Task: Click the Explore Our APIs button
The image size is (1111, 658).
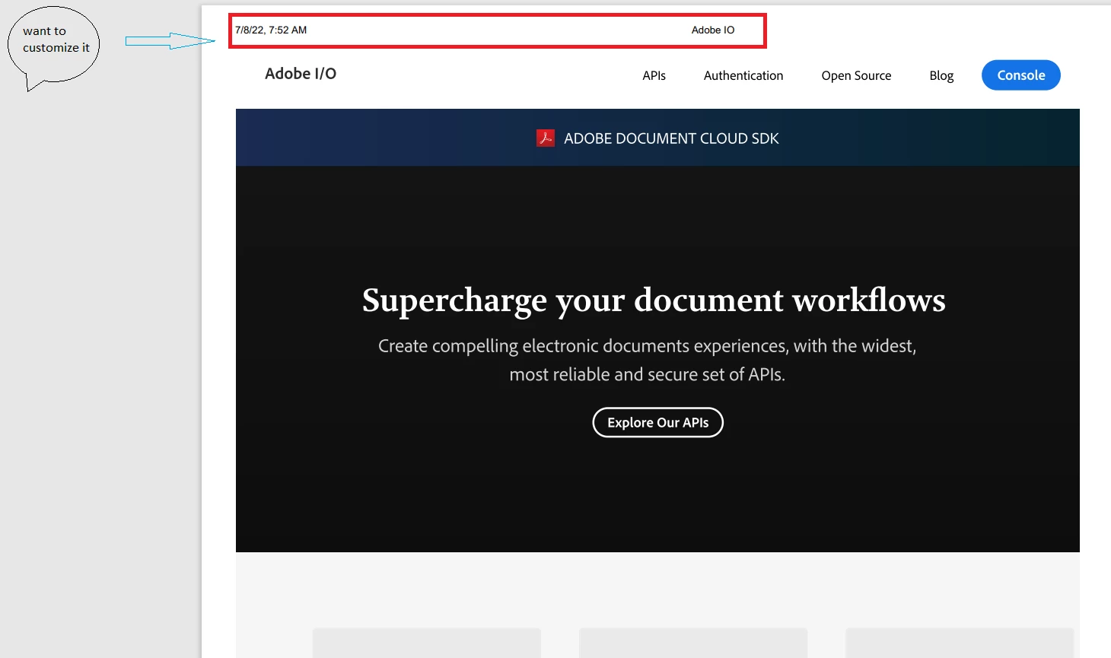Action: coord(658,422)
